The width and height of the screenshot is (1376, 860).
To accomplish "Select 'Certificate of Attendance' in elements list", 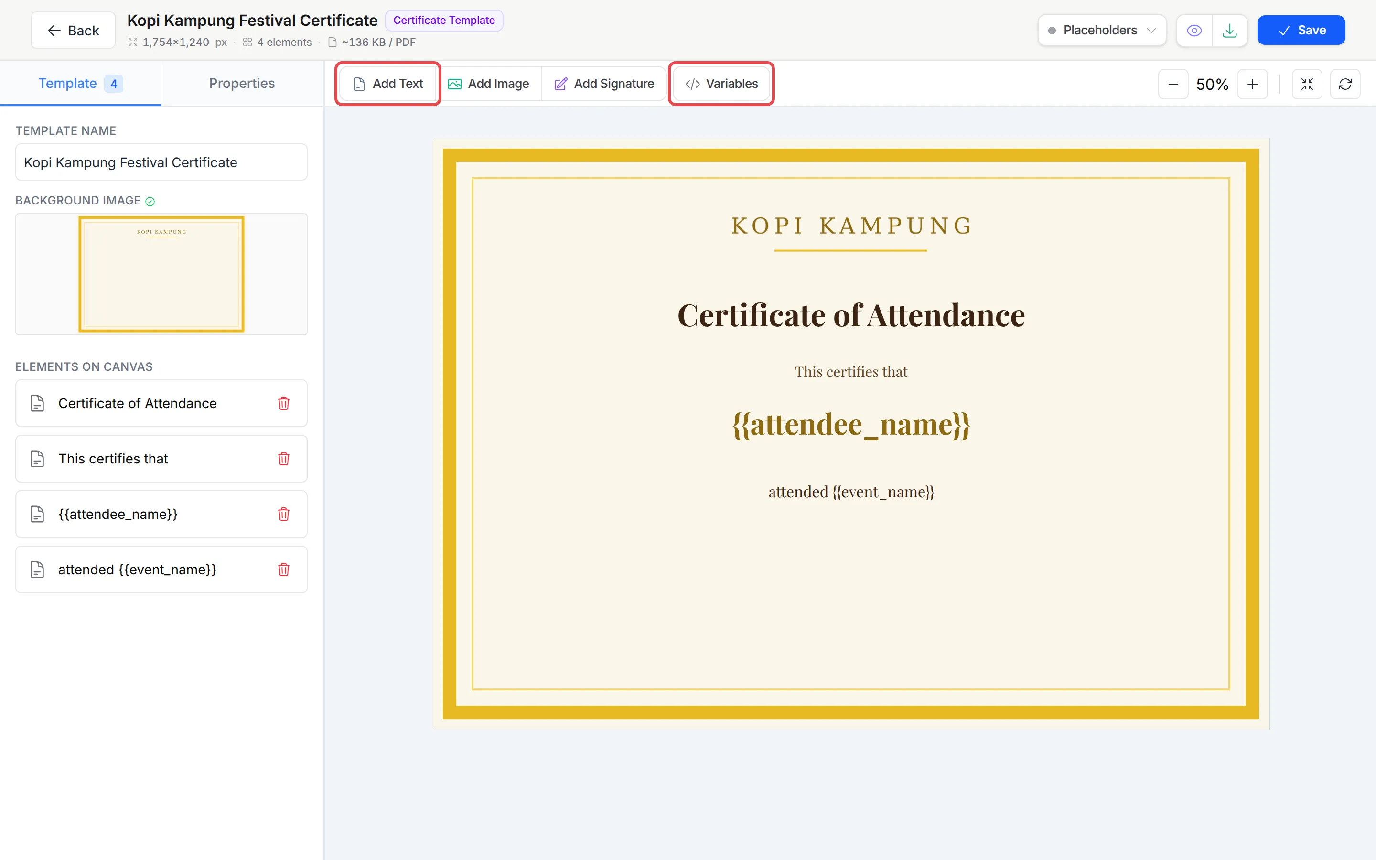I will 161,403.
